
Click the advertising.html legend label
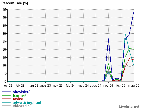coord(27,102)
